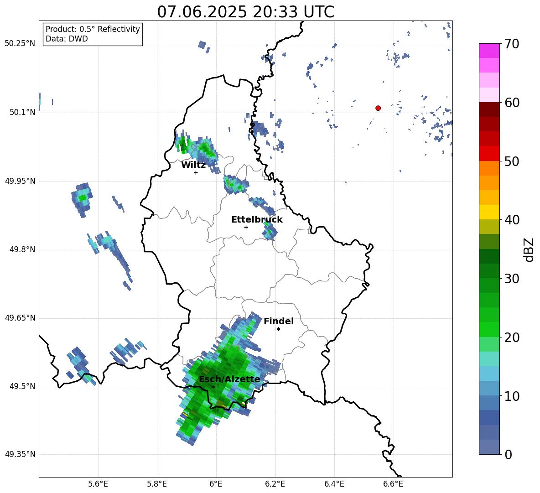Screen dimensions: 540x493
Task: Click the bright green colorbar swatch above 20
Action: coord(489,329)
